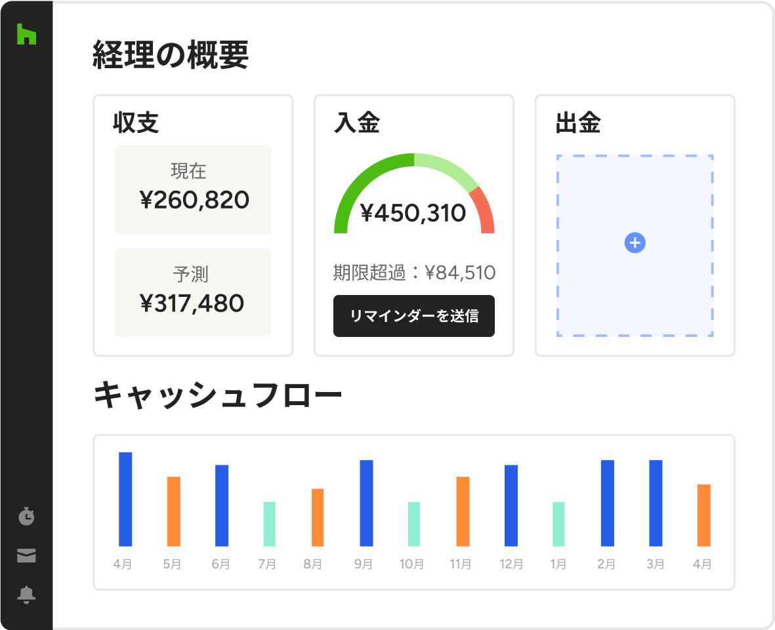Click the 期限超過:¥84,510 overdue text
This screenshot has height=630, width=775.
414,273
